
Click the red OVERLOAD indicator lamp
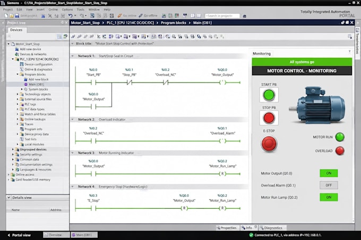[x=340, y=150]
